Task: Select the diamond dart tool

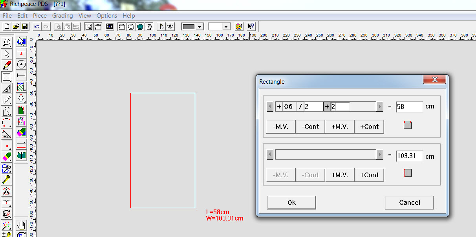Action: click(x=21, y=99)
